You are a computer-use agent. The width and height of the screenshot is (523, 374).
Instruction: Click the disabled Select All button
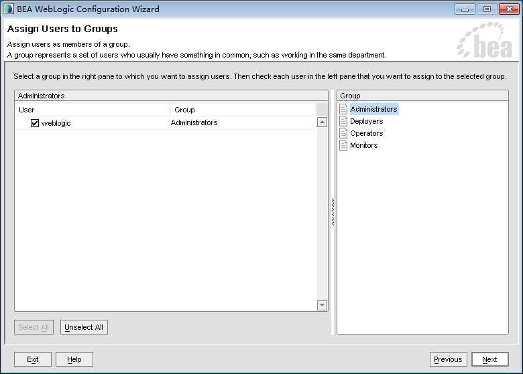point(34,327)
